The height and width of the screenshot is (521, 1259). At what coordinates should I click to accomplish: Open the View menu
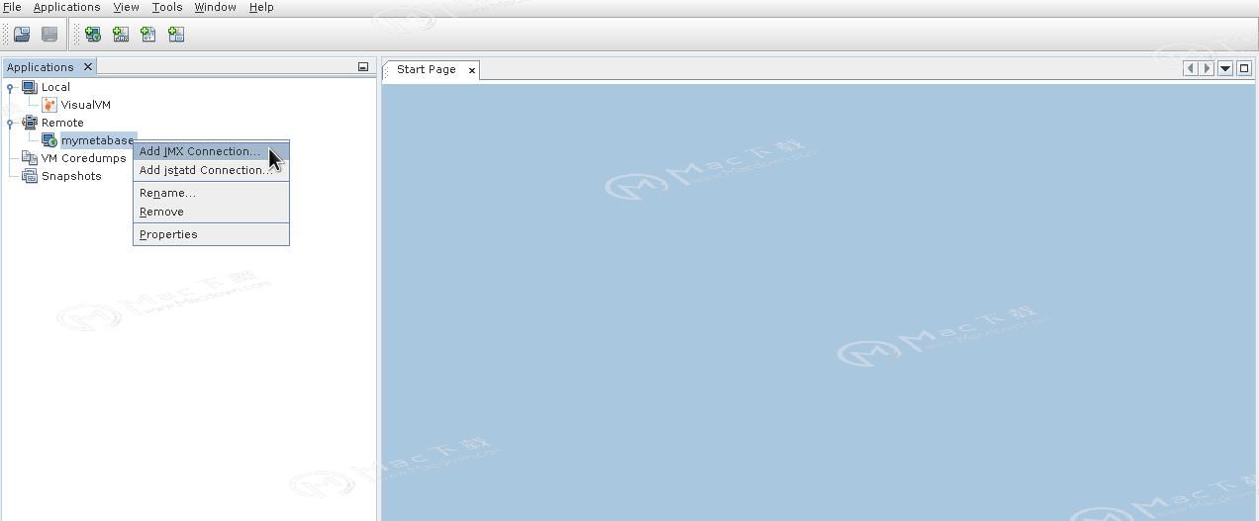[126, 7]
